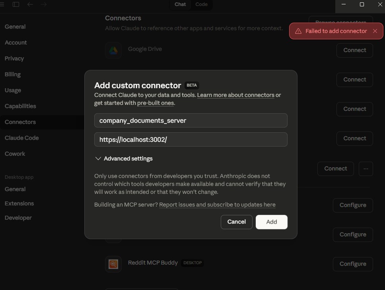
Task: Click the Desktop app section label
Action: pos(19,177)
